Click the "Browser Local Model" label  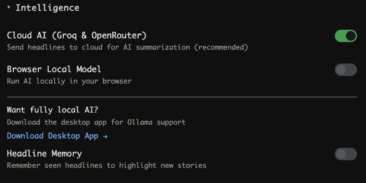(x=54, y=69)
